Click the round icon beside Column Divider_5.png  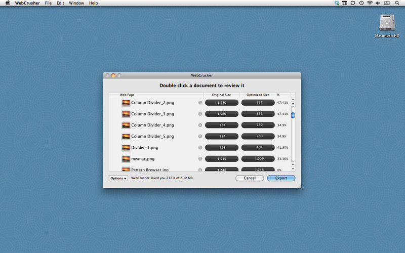point(200,136)
